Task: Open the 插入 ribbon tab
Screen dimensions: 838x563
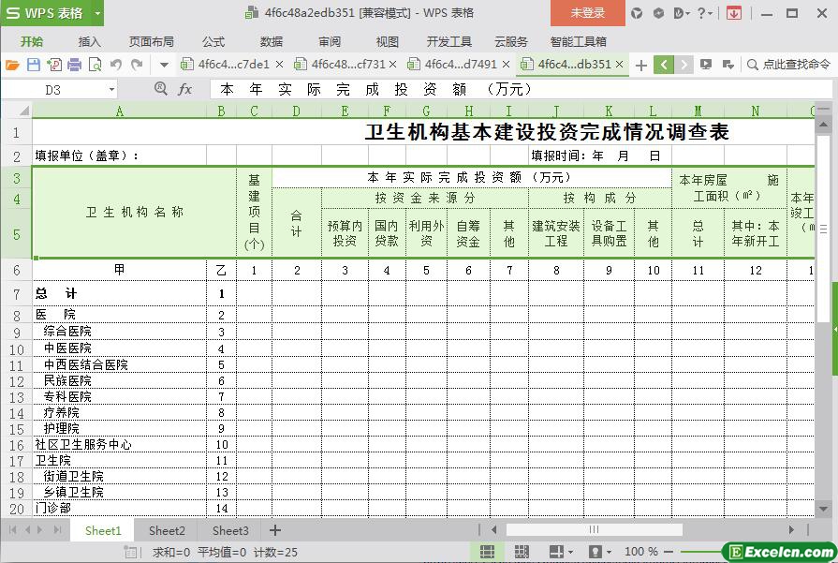Action: coord(90,41)
